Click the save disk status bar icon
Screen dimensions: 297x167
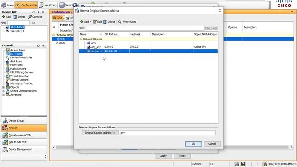[x=243, y=164]
